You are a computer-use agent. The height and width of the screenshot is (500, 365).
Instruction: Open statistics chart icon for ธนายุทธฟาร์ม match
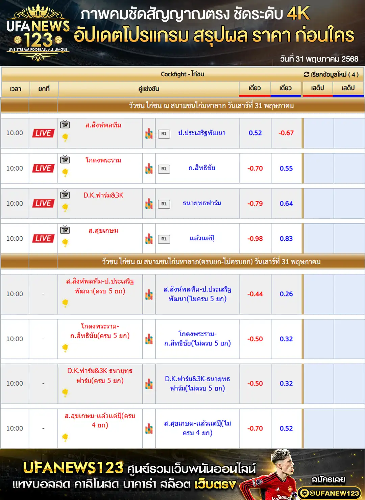tap(149, 204)
